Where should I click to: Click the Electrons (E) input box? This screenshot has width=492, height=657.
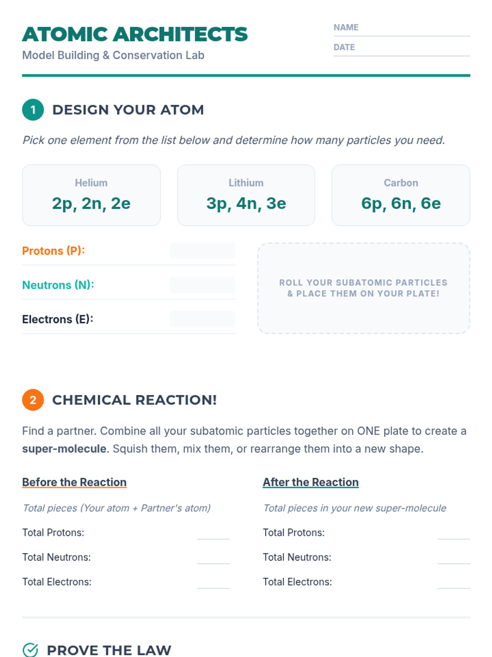[203, 319]
